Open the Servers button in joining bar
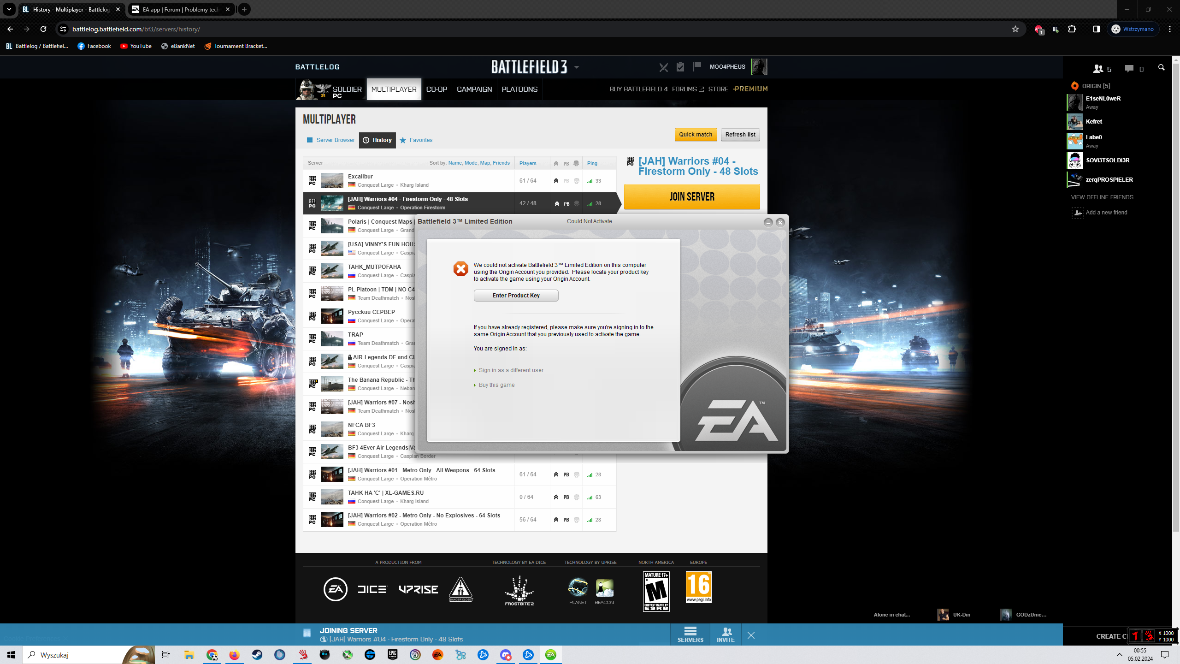 coord(690,635)
